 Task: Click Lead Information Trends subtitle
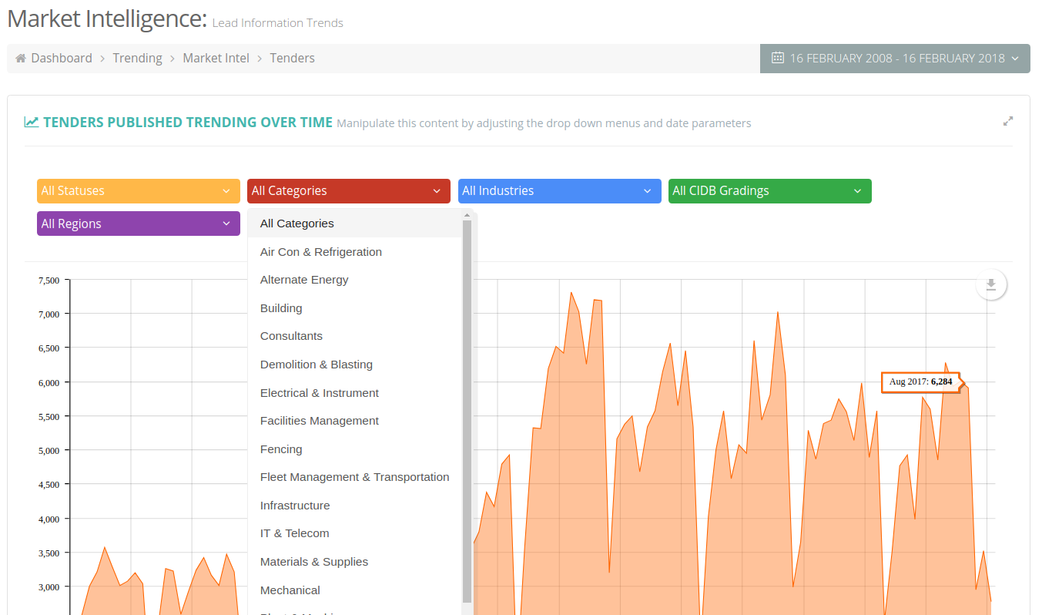pyautogui.click(x=278, y=23)
